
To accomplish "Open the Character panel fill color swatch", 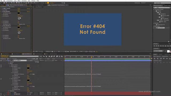I will coord(168,51).
